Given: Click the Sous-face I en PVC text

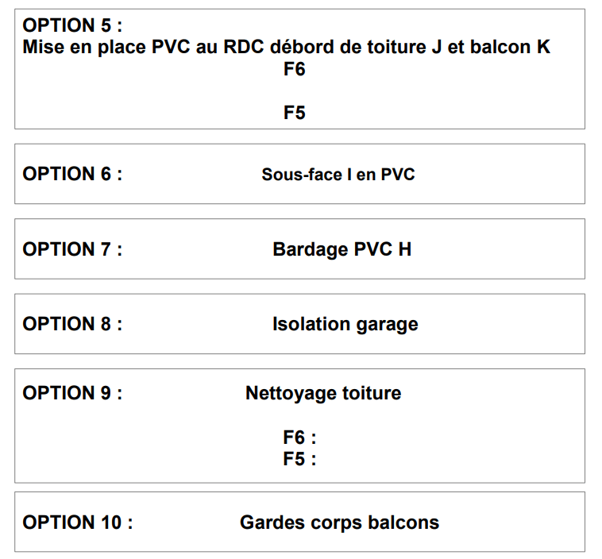Looking at the screenshot, I should [338, 175].
